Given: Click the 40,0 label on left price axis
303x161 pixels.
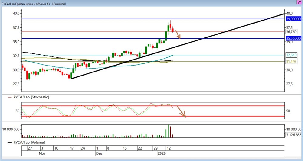Looking at the screenshot, I should pos(16,14).
